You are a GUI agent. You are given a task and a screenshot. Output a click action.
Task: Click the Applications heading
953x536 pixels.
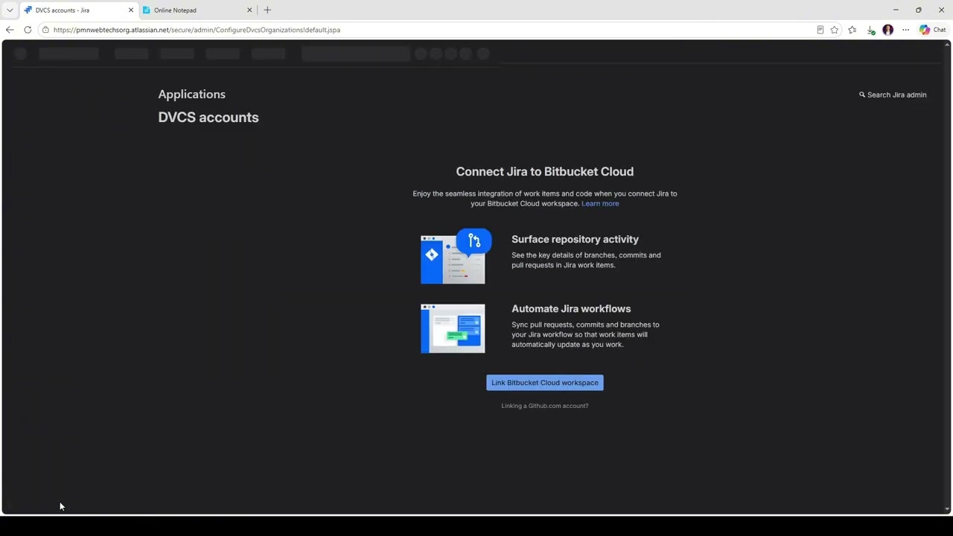pos(191,95)
